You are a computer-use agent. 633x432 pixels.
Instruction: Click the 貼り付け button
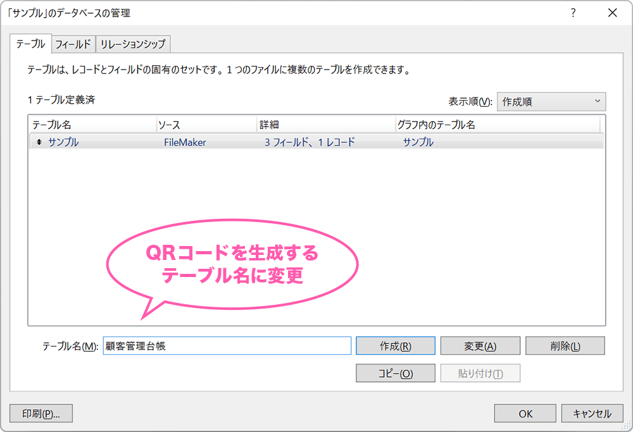[x=480, y=373]
